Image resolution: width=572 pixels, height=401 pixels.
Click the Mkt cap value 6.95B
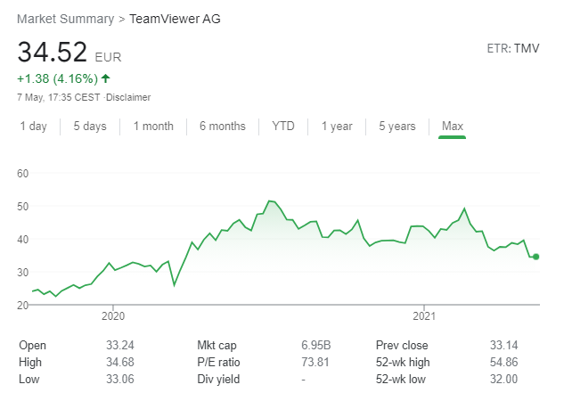tap(316, 345)
